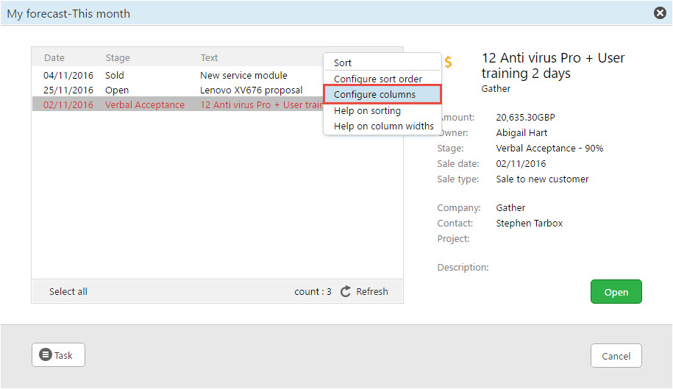Select the 25/11/2016 date cell

pos(68,90)
